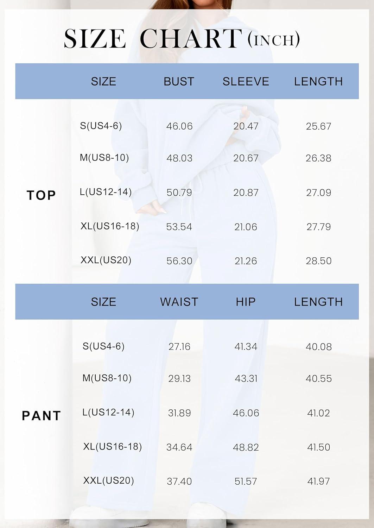Click waist value 34.64 for XL
Screen dimensions: 374x528
coord(179,447)
